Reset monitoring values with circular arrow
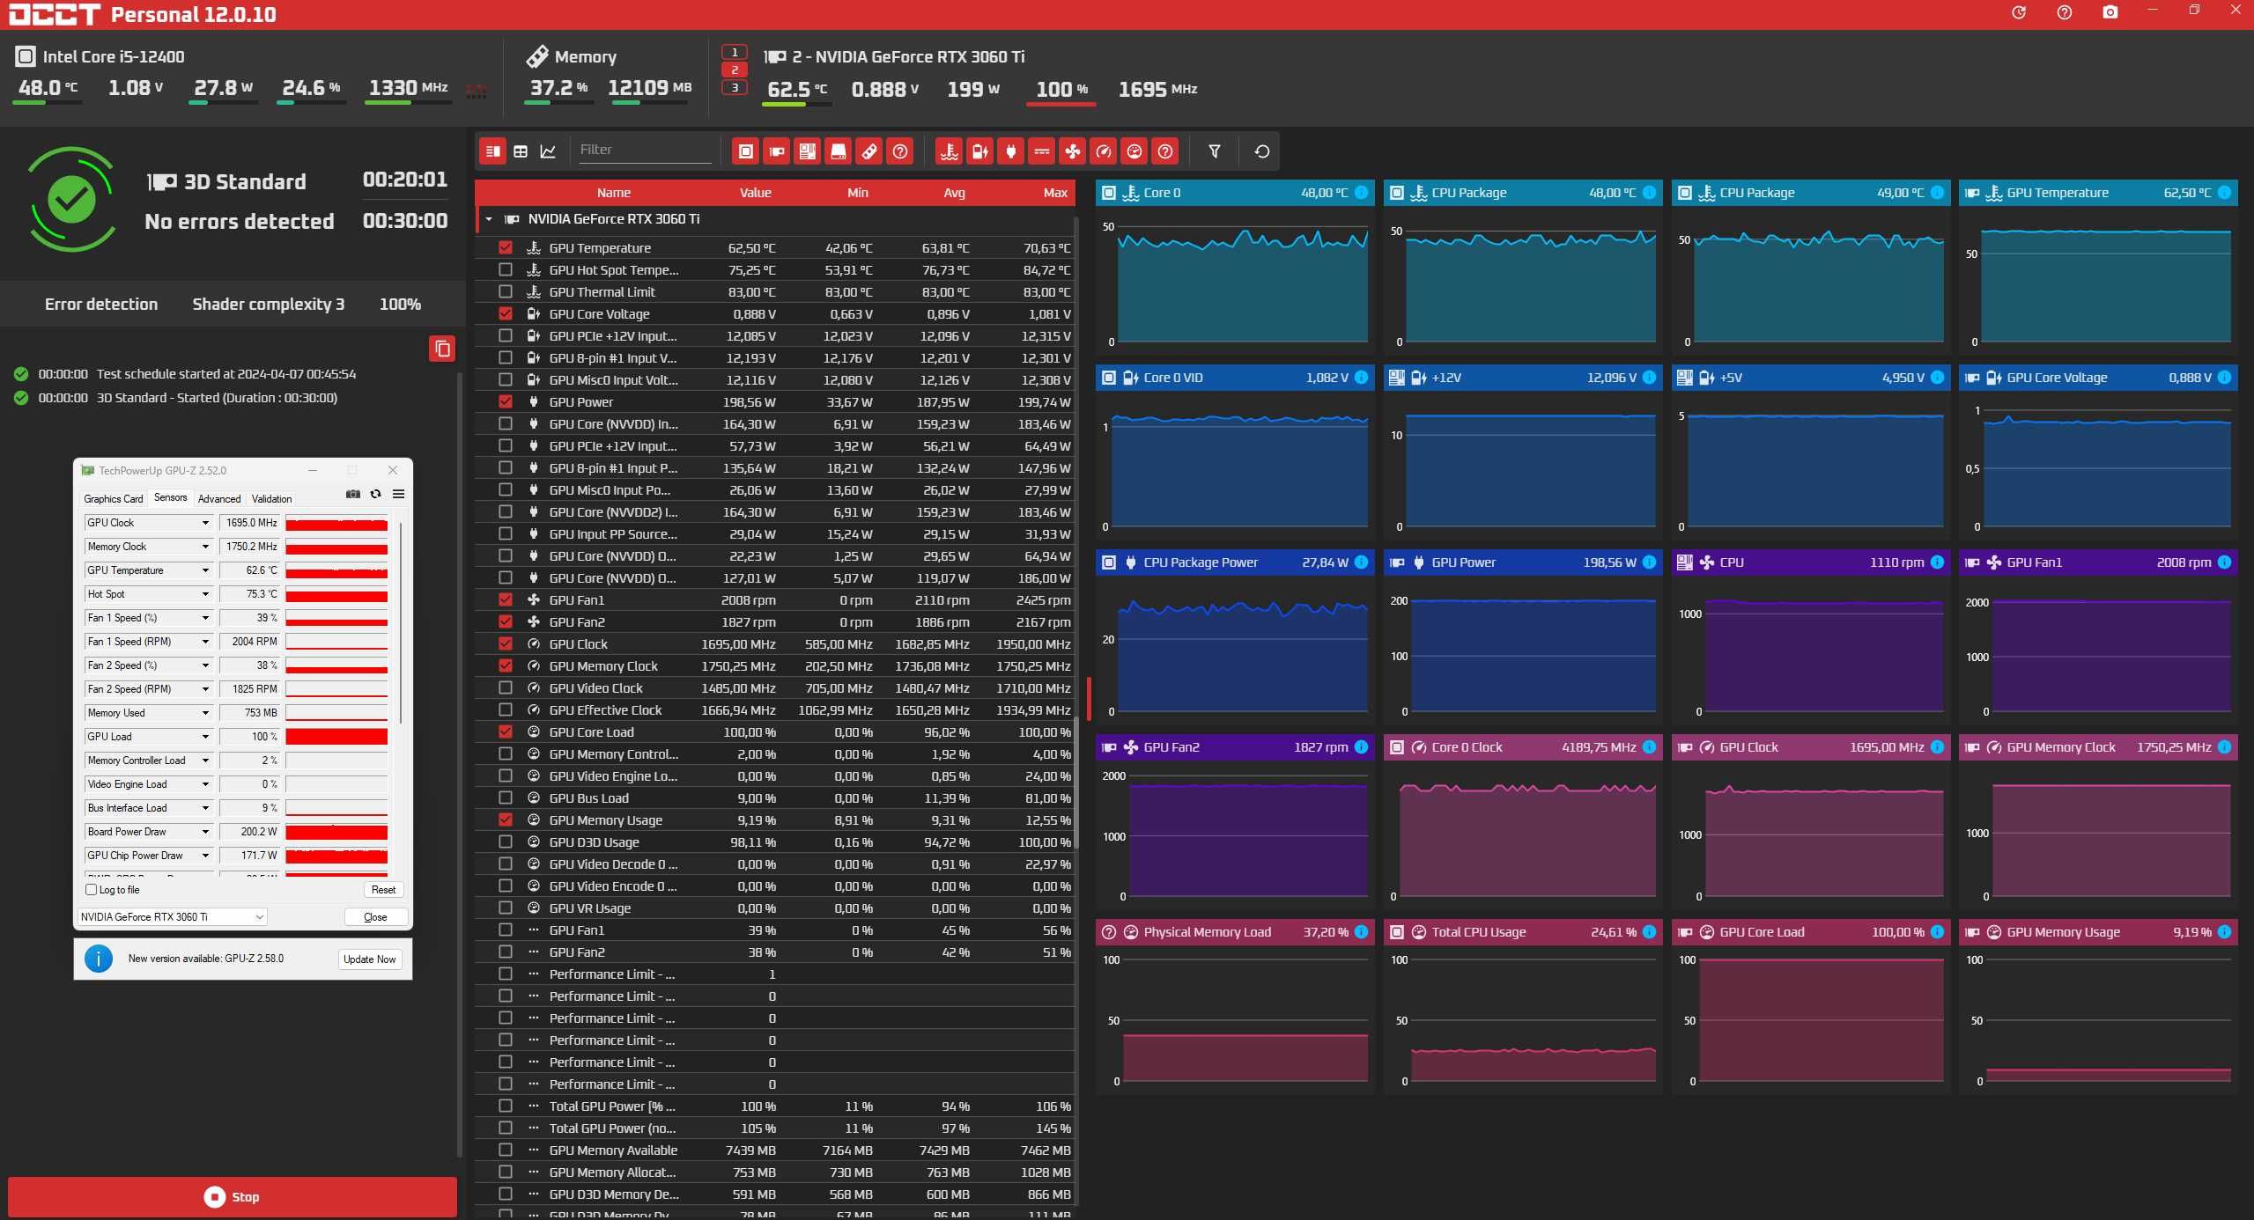Screen dimensions: 2254x1220 pos(1261,151)
